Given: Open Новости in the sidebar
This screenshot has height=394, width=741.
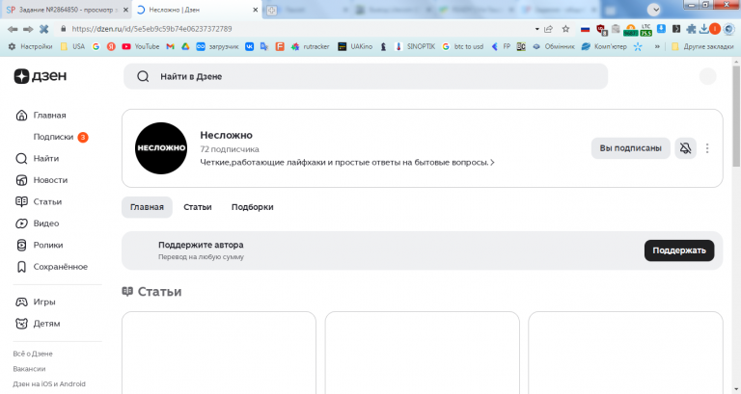Looking at the screenshot, I should (41, 180).
